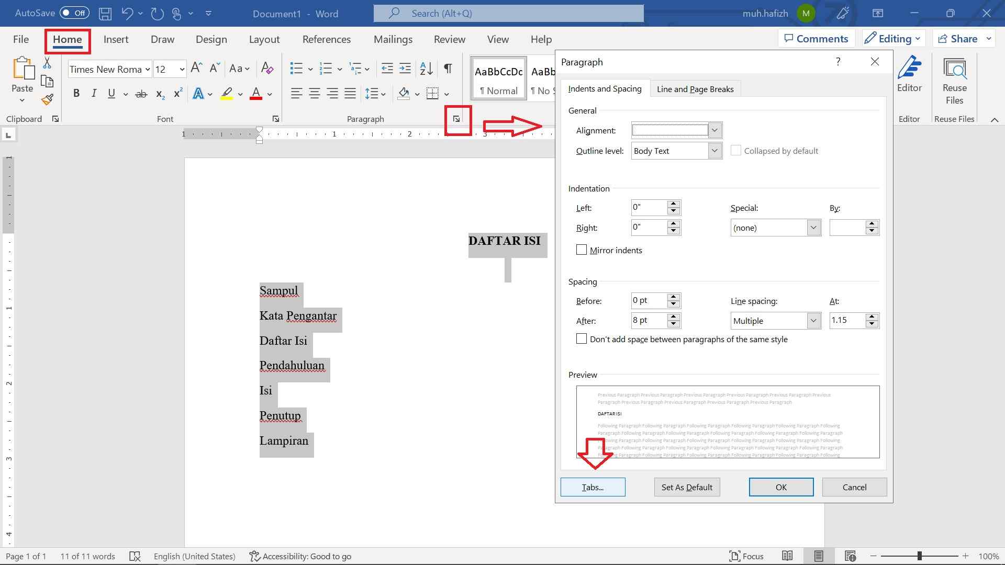Check Collapsed by default
This screenshot has width=1005, height=565.
point(736,150)
